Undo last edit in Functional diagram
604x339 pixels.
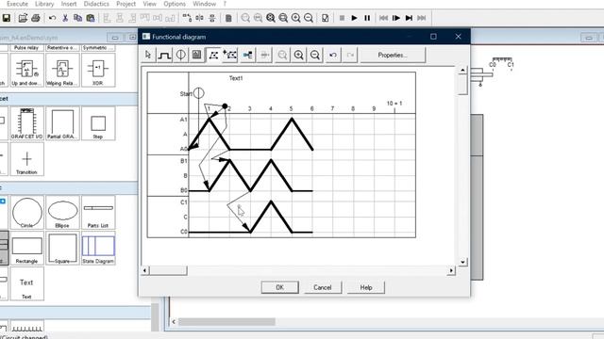[333, 55]
